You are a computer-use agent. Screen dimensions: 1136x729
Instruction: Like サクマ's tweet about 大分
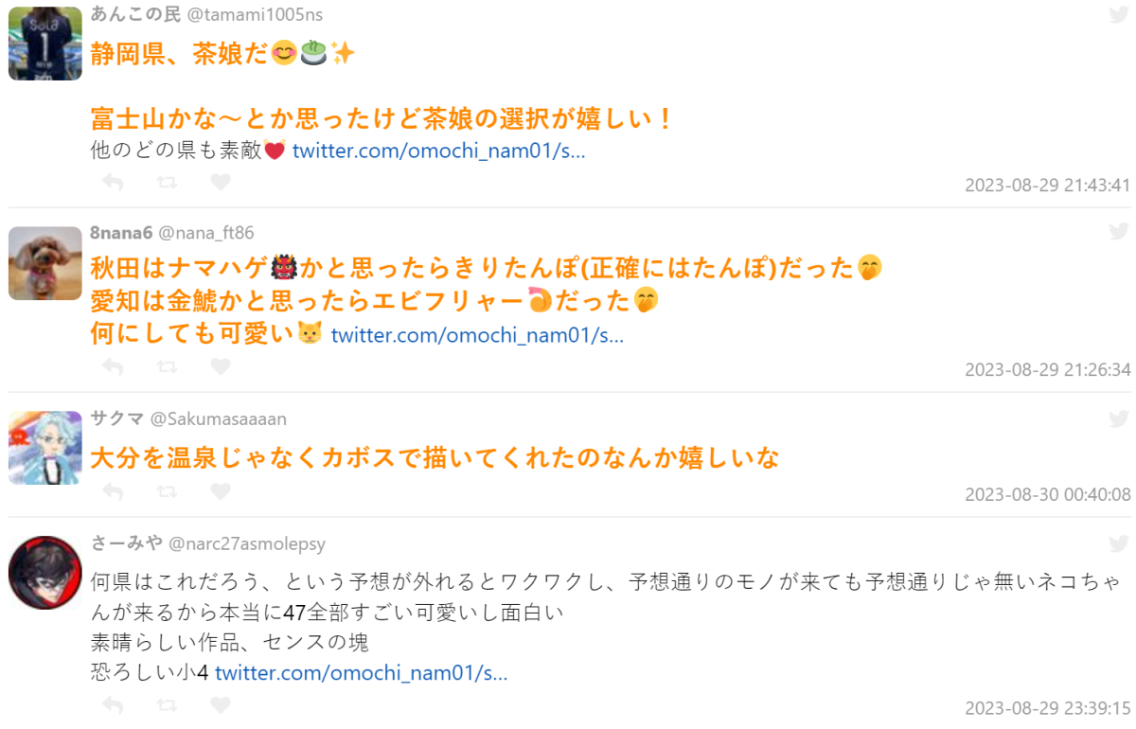[x=221, y=491]
